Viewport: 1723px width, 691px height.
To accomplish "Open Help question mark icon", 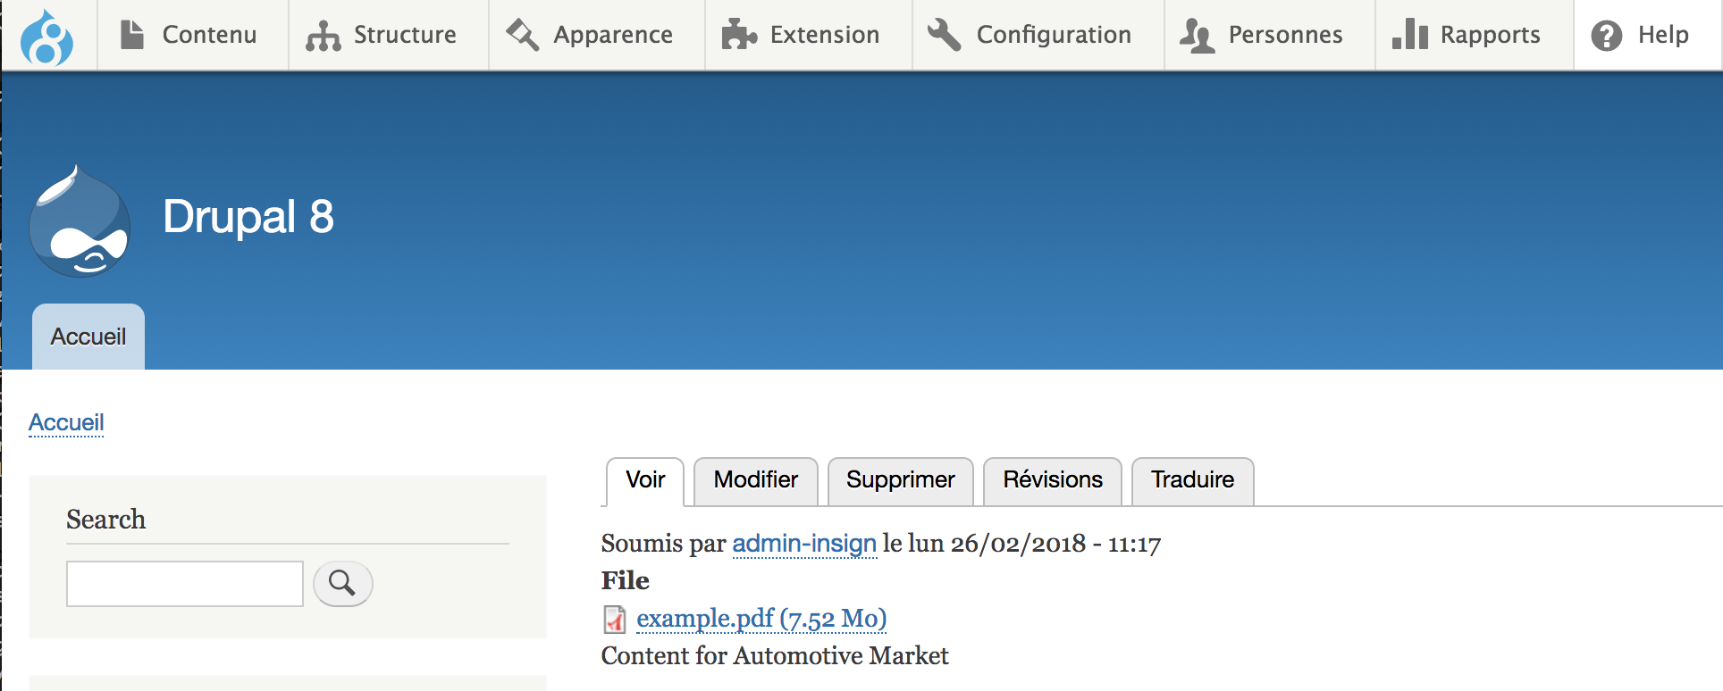I will pyautogui.click(x=1607, y=36).
